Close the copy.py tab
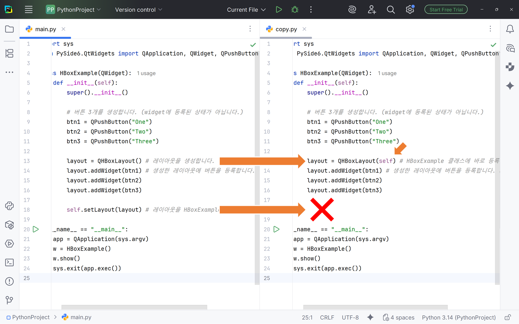This screenshot has height=324, width=519. [x=304, y=29]
